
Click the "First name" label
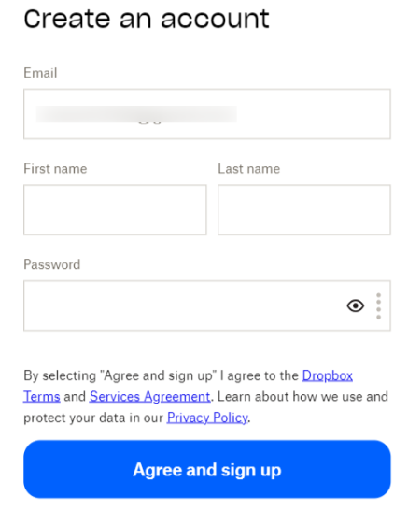click(55, 169)
